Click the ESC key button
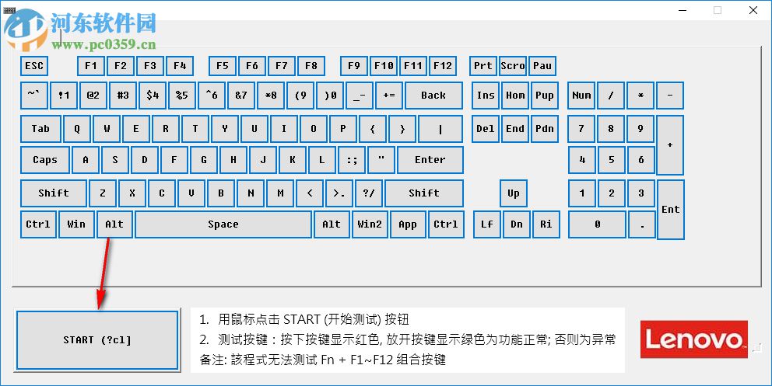This screenshot has width=772, height=386. click(x=34, y=66)
